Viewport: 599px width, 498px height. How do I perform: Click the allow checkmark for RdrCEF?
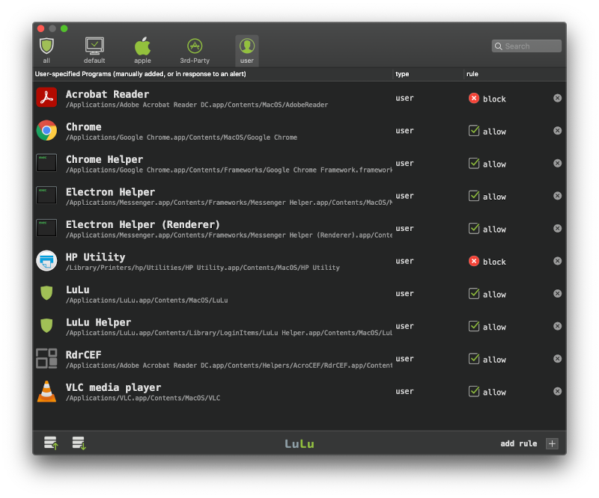coord(474,359)
